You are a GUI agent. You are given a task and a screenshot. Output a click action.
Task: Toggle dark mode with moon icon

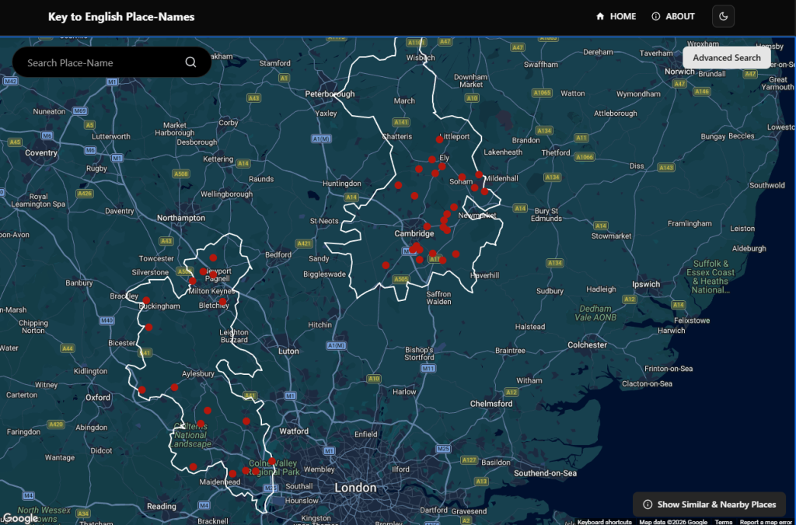tap(723, 16)
